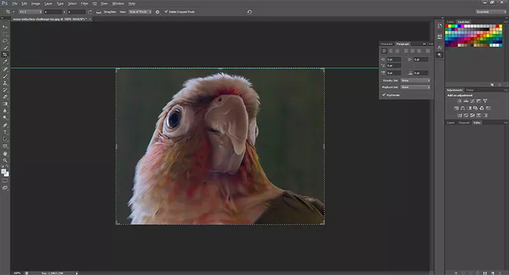Click the Curves adjustment icon
509x275 pixels.
[472, 101]
